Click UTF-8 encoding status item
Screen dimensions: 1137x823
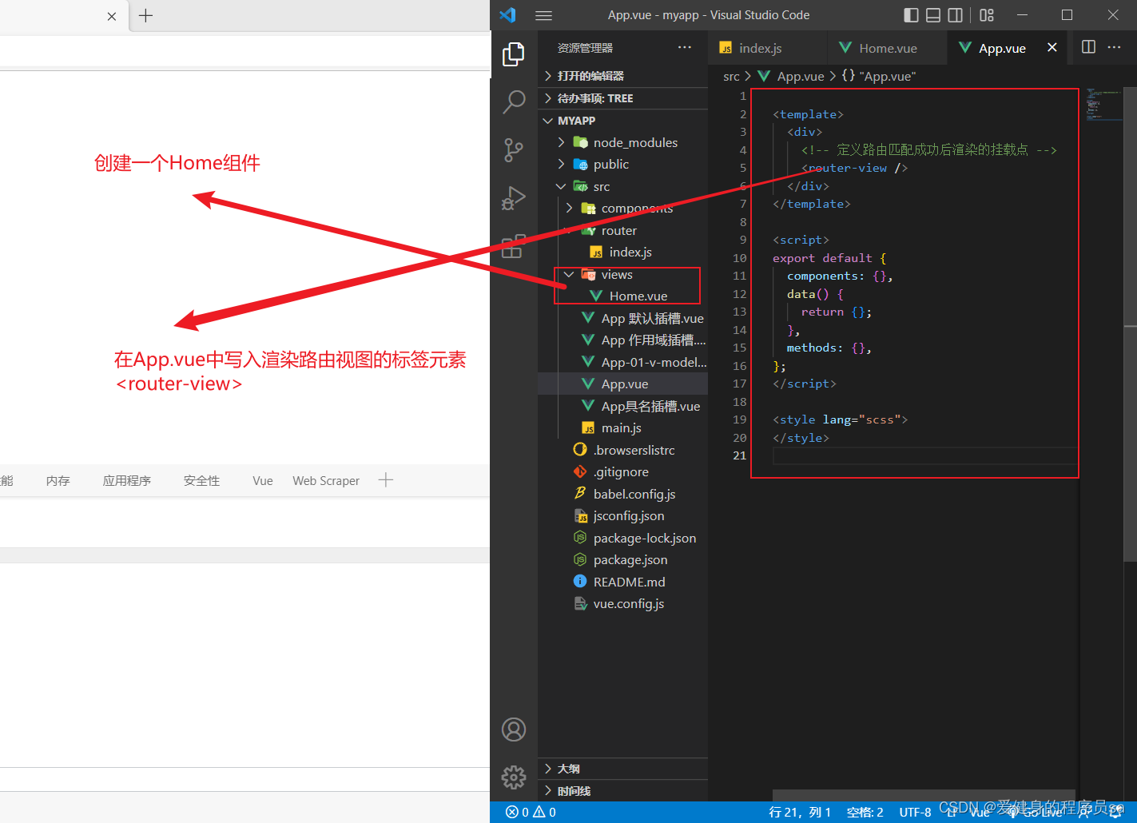click(x=915, y=812)
